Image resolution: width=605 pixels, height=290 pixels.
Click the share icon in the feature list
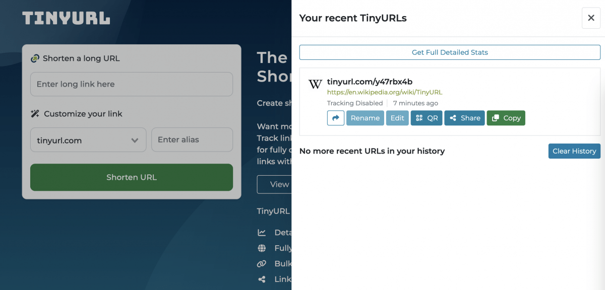coord(262,279)
